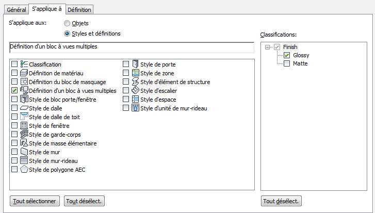375x213 pixels.
Task: Enable the Style de mur-rideau checkbox
Action: coord(14,161)
